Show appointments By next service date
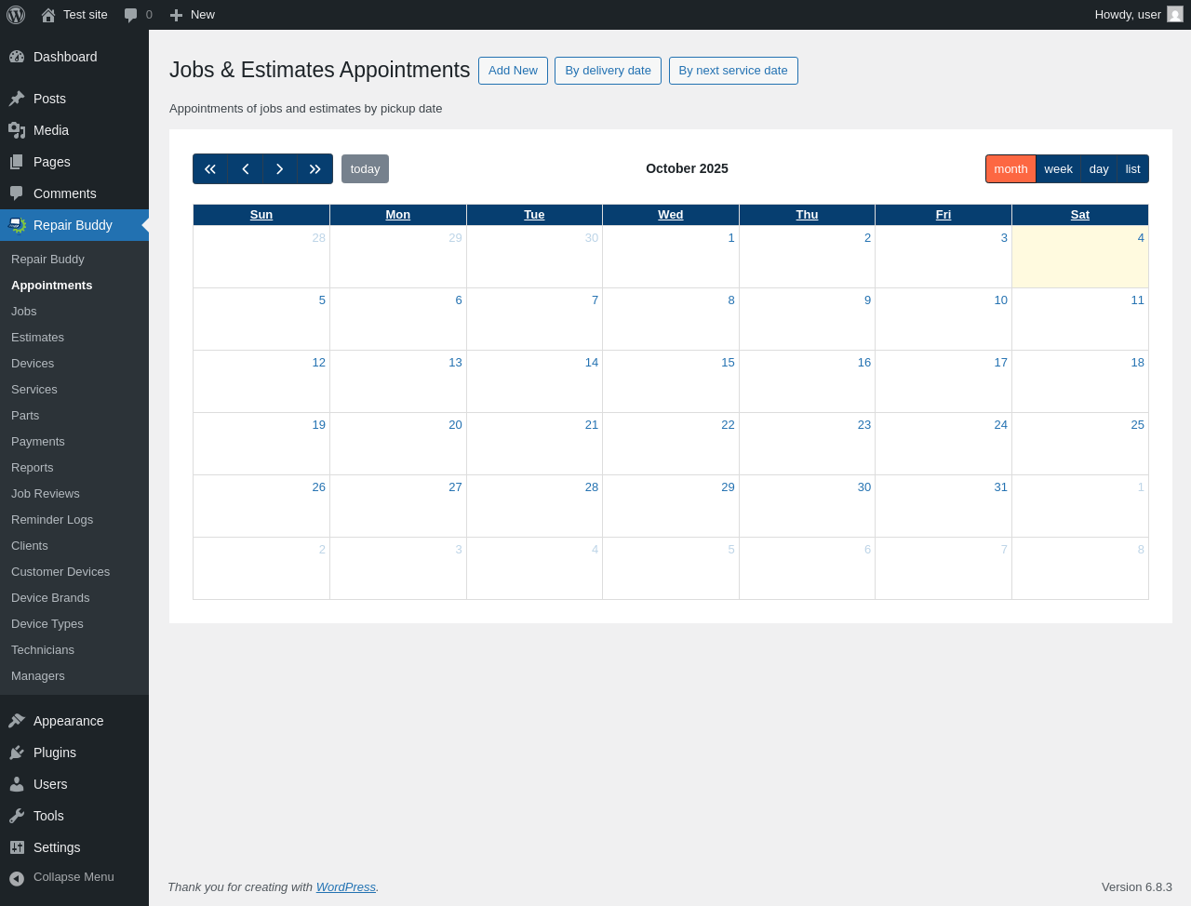1191x906 pixels. [x=733, y=71]
